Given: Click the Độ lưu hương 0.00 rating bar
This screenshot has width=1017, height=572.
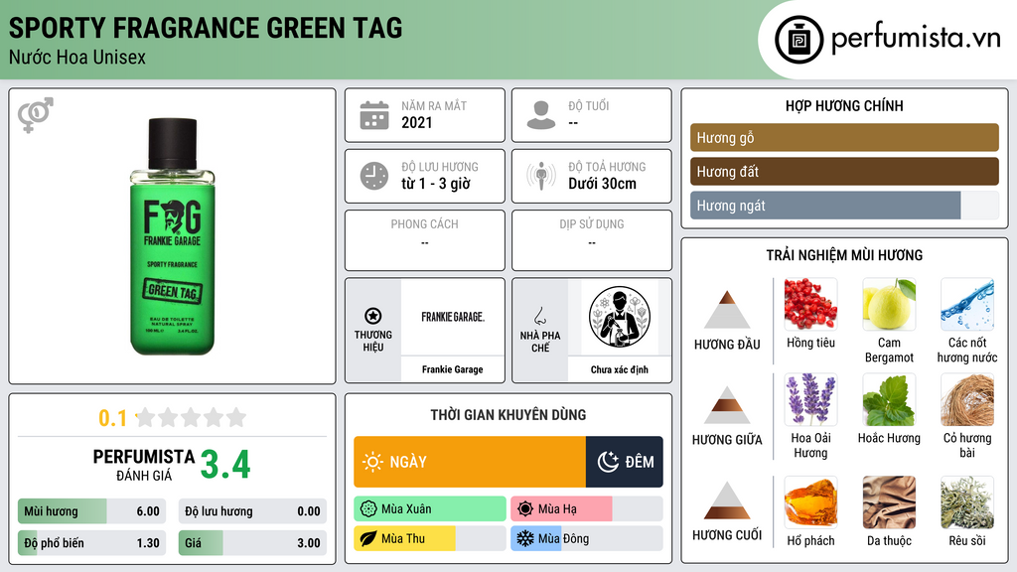Looking at the screenshot, I should click(252, 511).
